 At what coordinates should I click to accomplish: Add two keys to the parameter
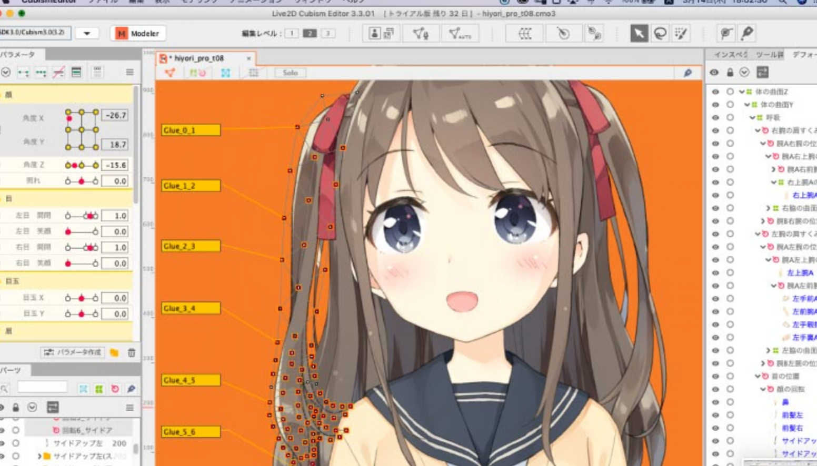coord(23,72)
